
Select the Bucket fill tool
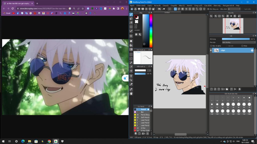point(131,45)
